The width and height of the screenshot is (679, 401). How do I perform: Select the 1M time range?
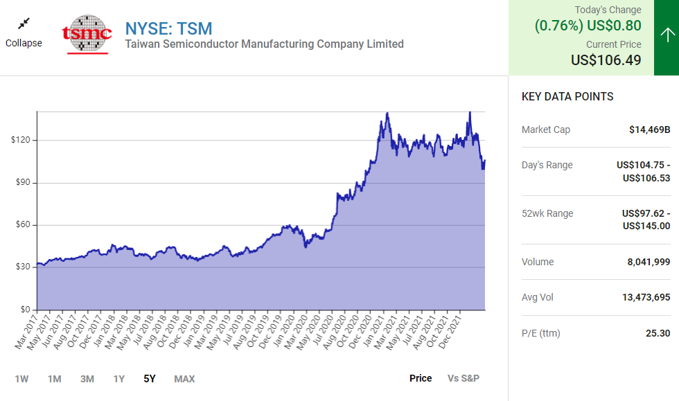coord(55,379)
